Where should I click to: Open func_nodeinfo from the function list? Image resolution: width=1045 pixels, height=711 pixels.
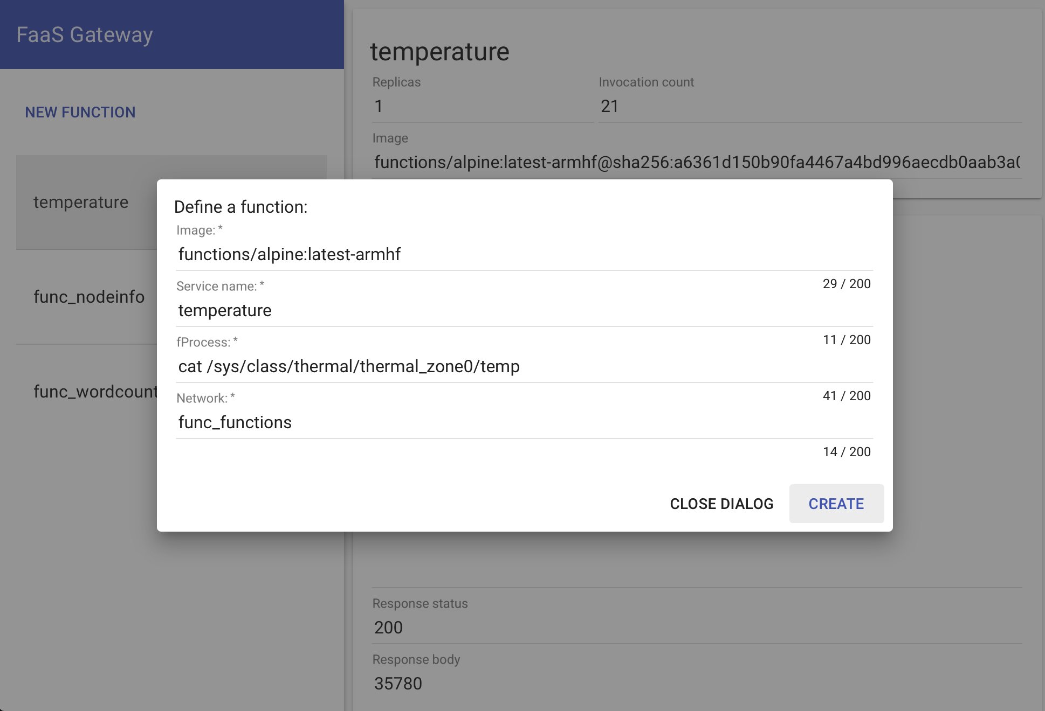[x=89, y=297]
